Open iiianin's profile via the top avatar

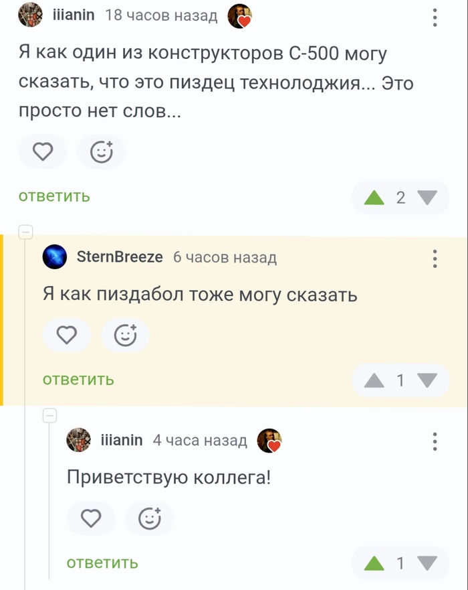click(30, 15)
